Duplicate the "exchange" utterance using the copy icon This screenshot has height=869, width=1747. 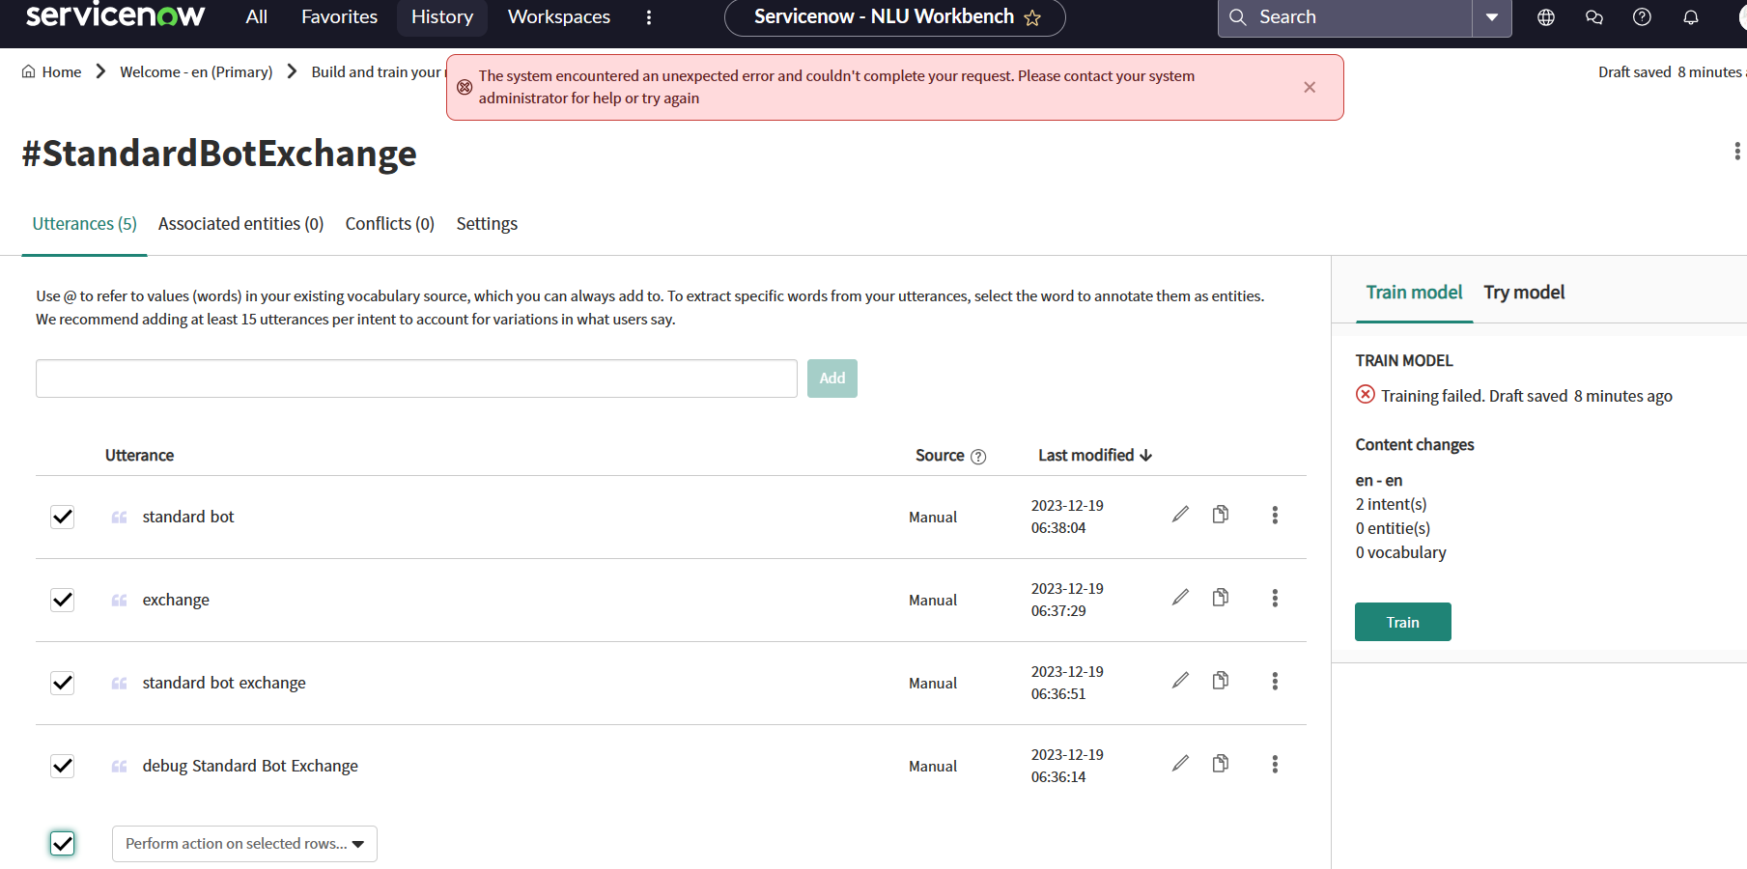[1220, 598]
